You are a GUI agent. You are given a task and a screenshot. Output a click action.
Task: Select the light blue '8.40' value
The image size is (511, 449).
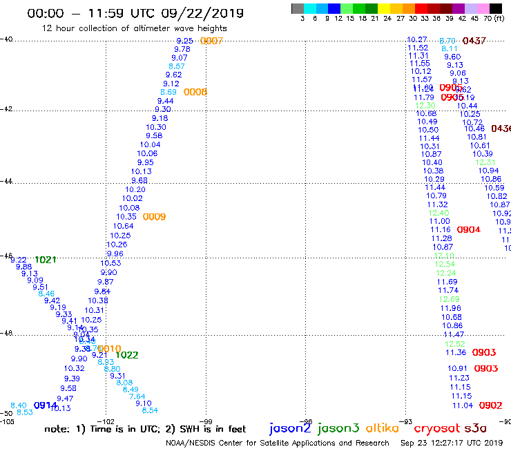point(19,405)
